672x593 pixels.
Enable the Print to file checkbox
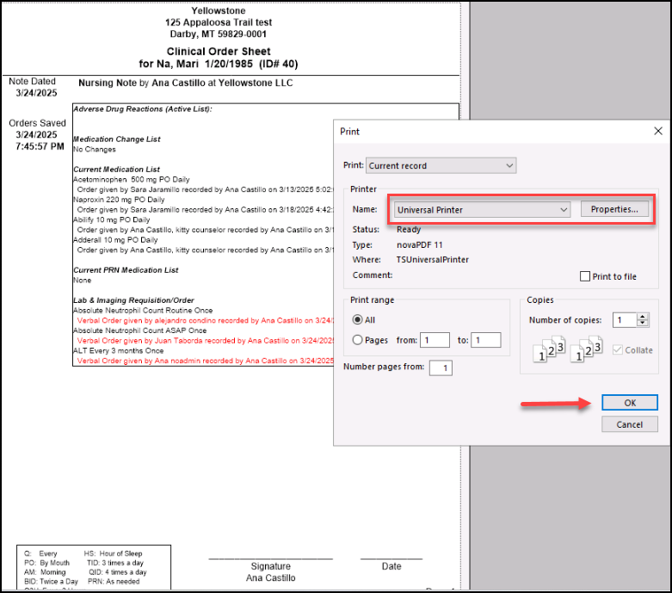586,276
